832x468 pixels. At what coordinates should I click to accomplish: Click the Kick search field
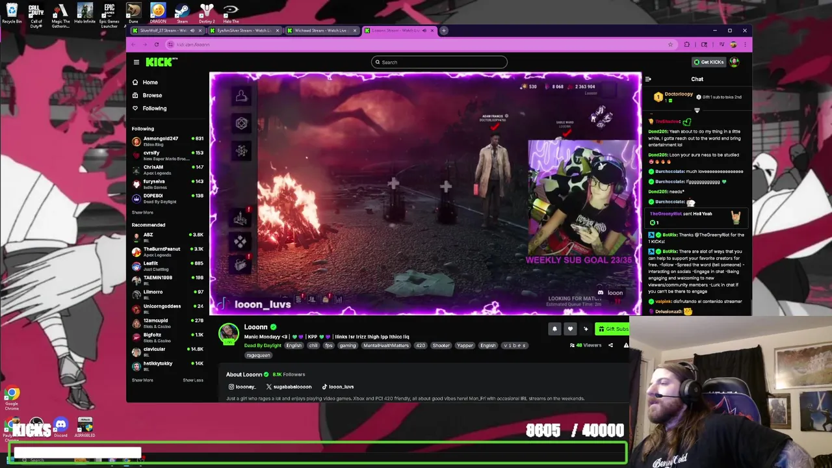(439, 62)
